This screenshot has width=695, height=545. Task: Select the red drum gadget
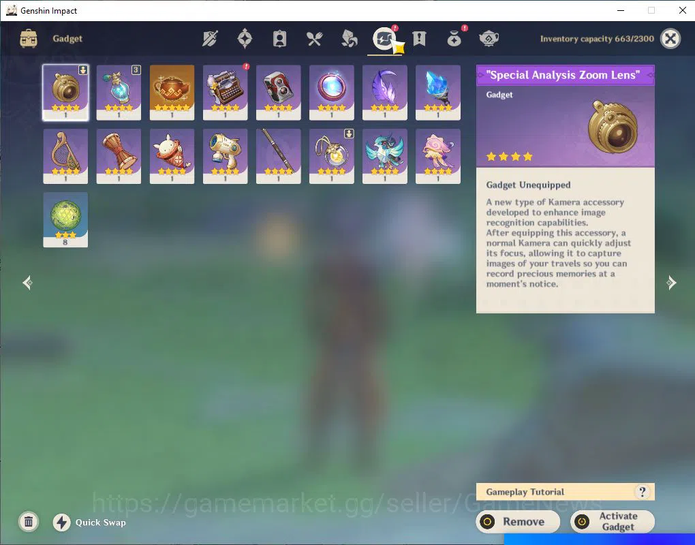coord(119,156)
